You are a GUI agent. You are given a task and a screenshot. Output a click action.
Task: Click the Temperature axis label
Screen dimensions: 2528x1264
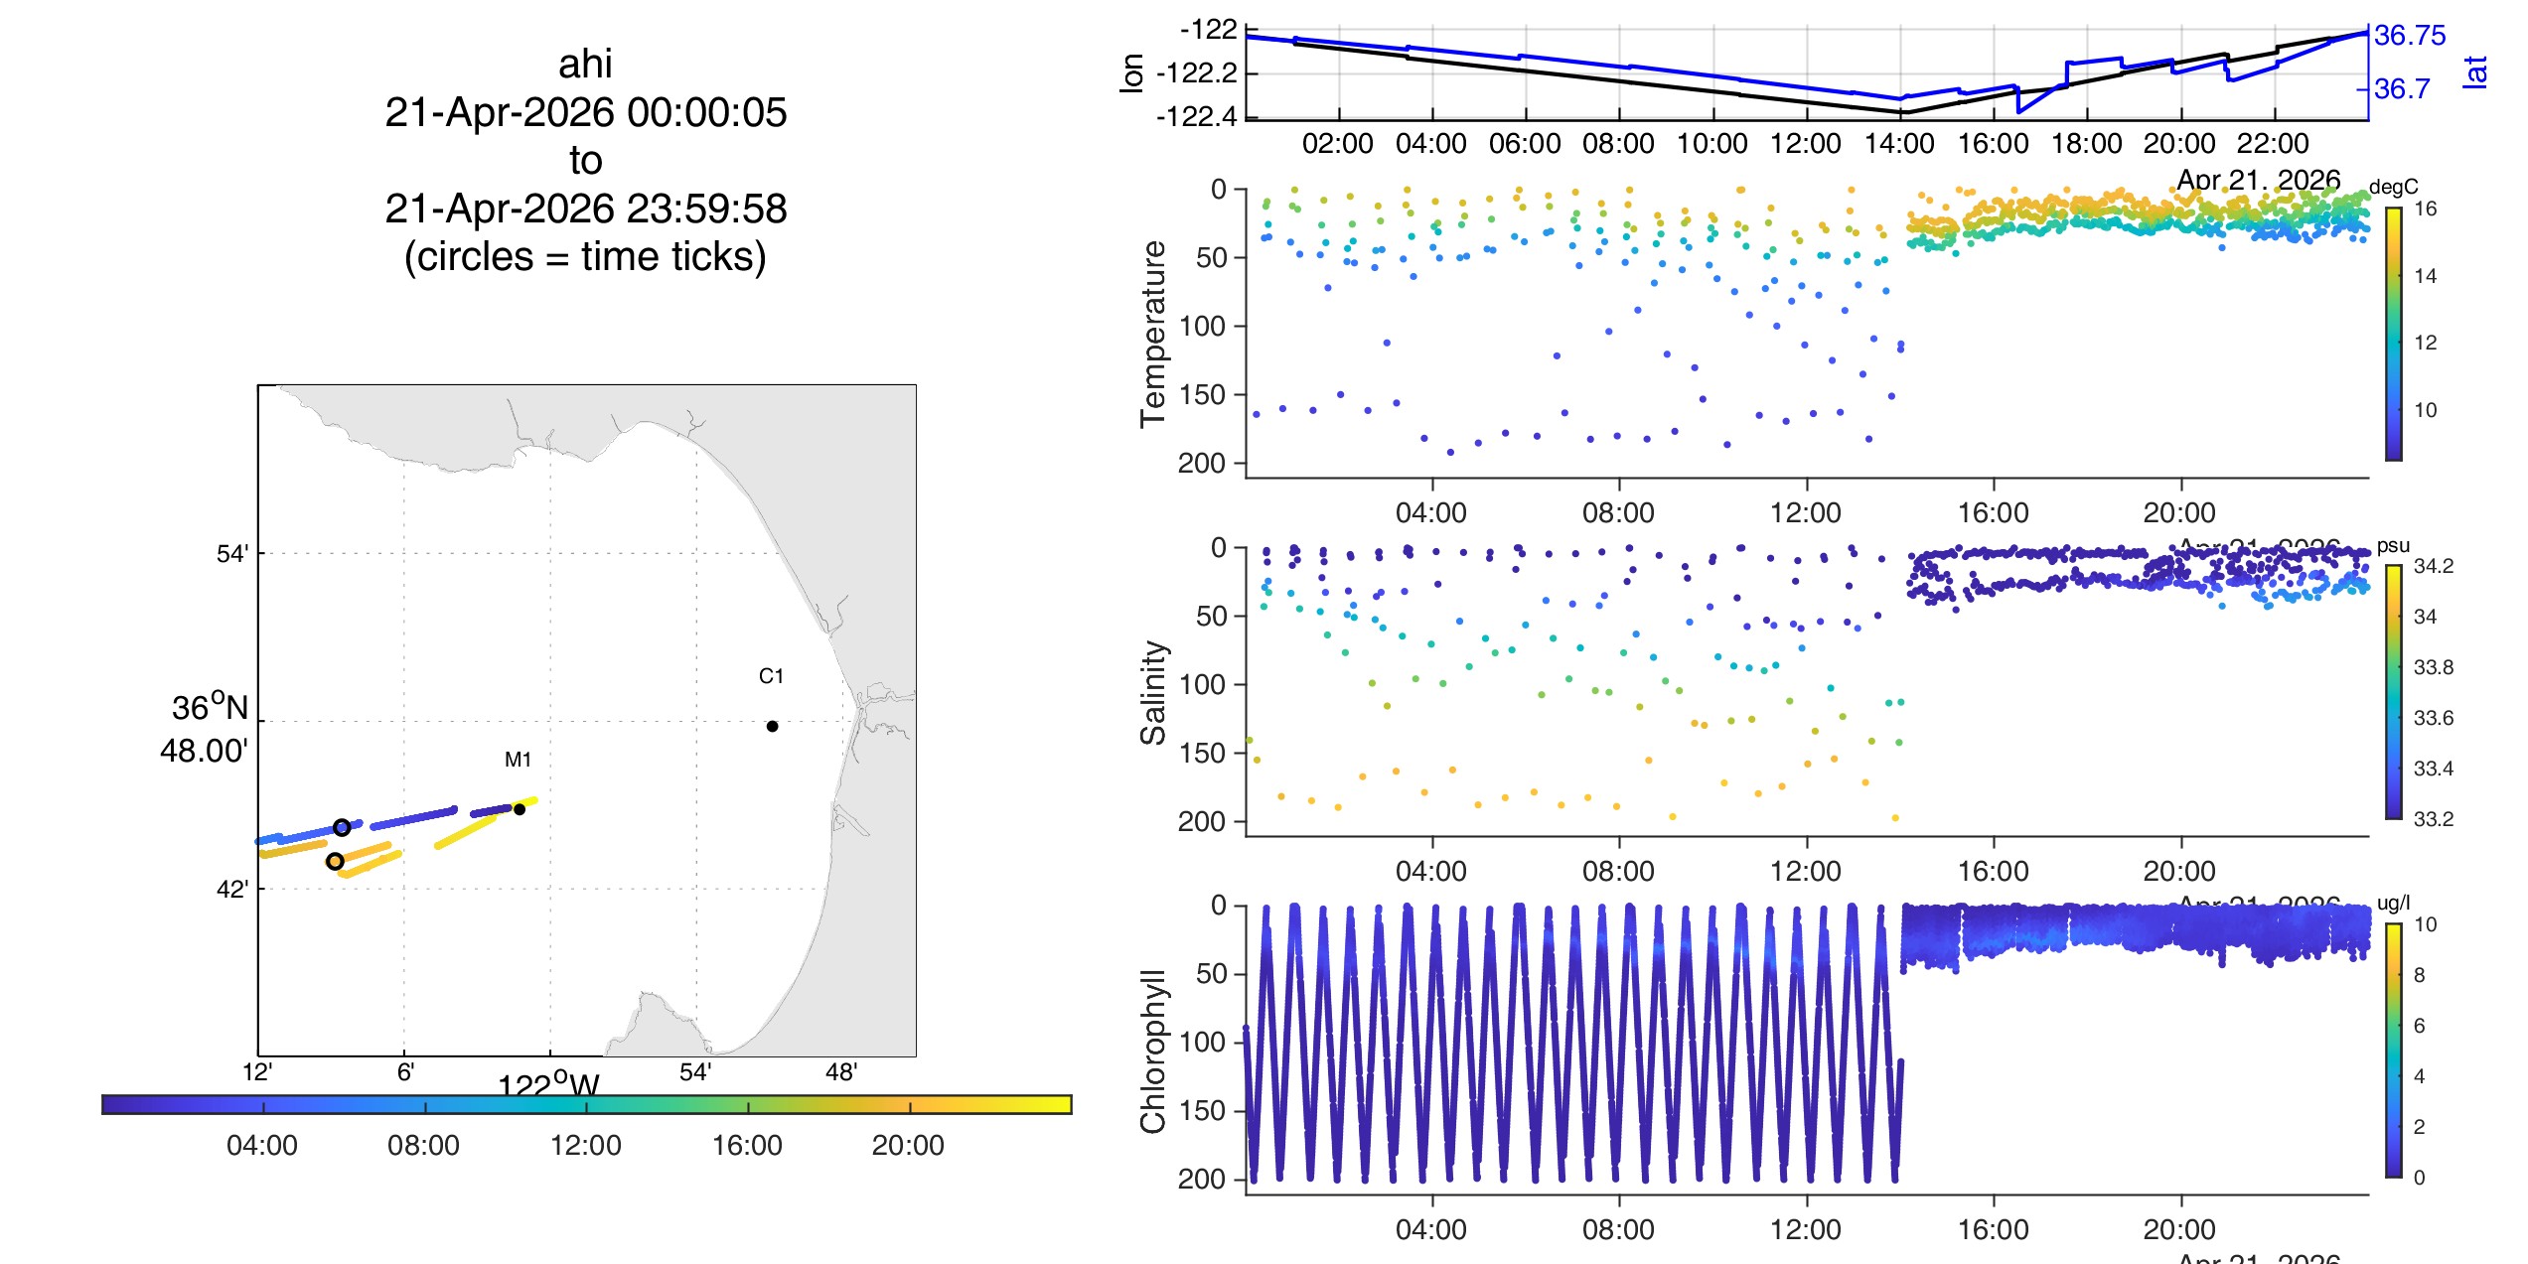1152,334
